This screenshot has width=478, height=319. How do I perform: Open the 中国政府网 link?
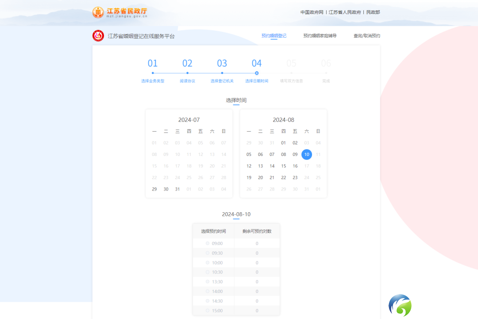tap(312, 12)
